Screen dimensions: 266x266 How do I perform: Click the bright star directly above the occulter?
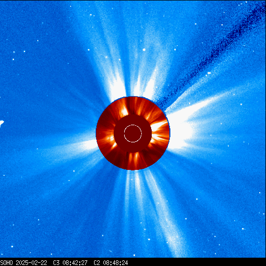(144, 50)
